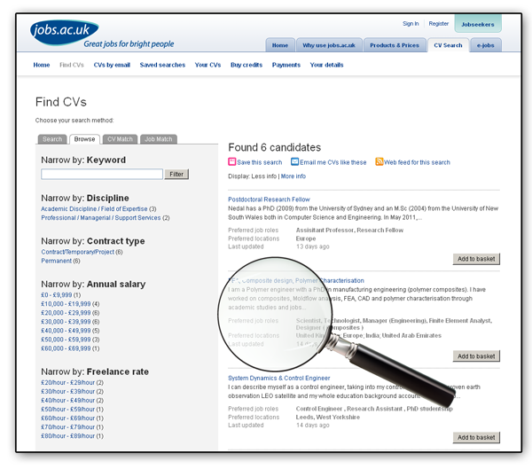Select salary range £10,000 - £19,999
Image resolution: width=532 pixels, height=469 pixels.
click(66, 304)
